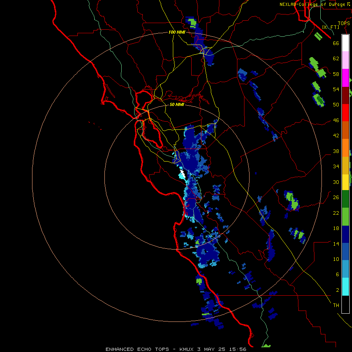Click the medium blue 18 kft legend swatch
This screenshot has width=352, height=352.
pyautogui.click(x=345, y=252)
